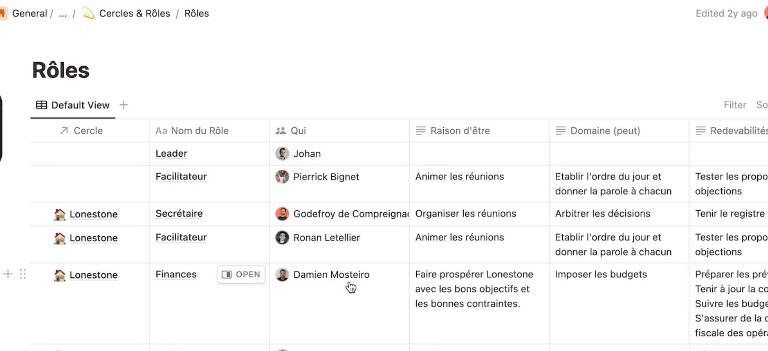Screen dimensions: 768x351
Task: Expand the collapsed breadcrumb ellipsis
Action: tap(63, 13)
